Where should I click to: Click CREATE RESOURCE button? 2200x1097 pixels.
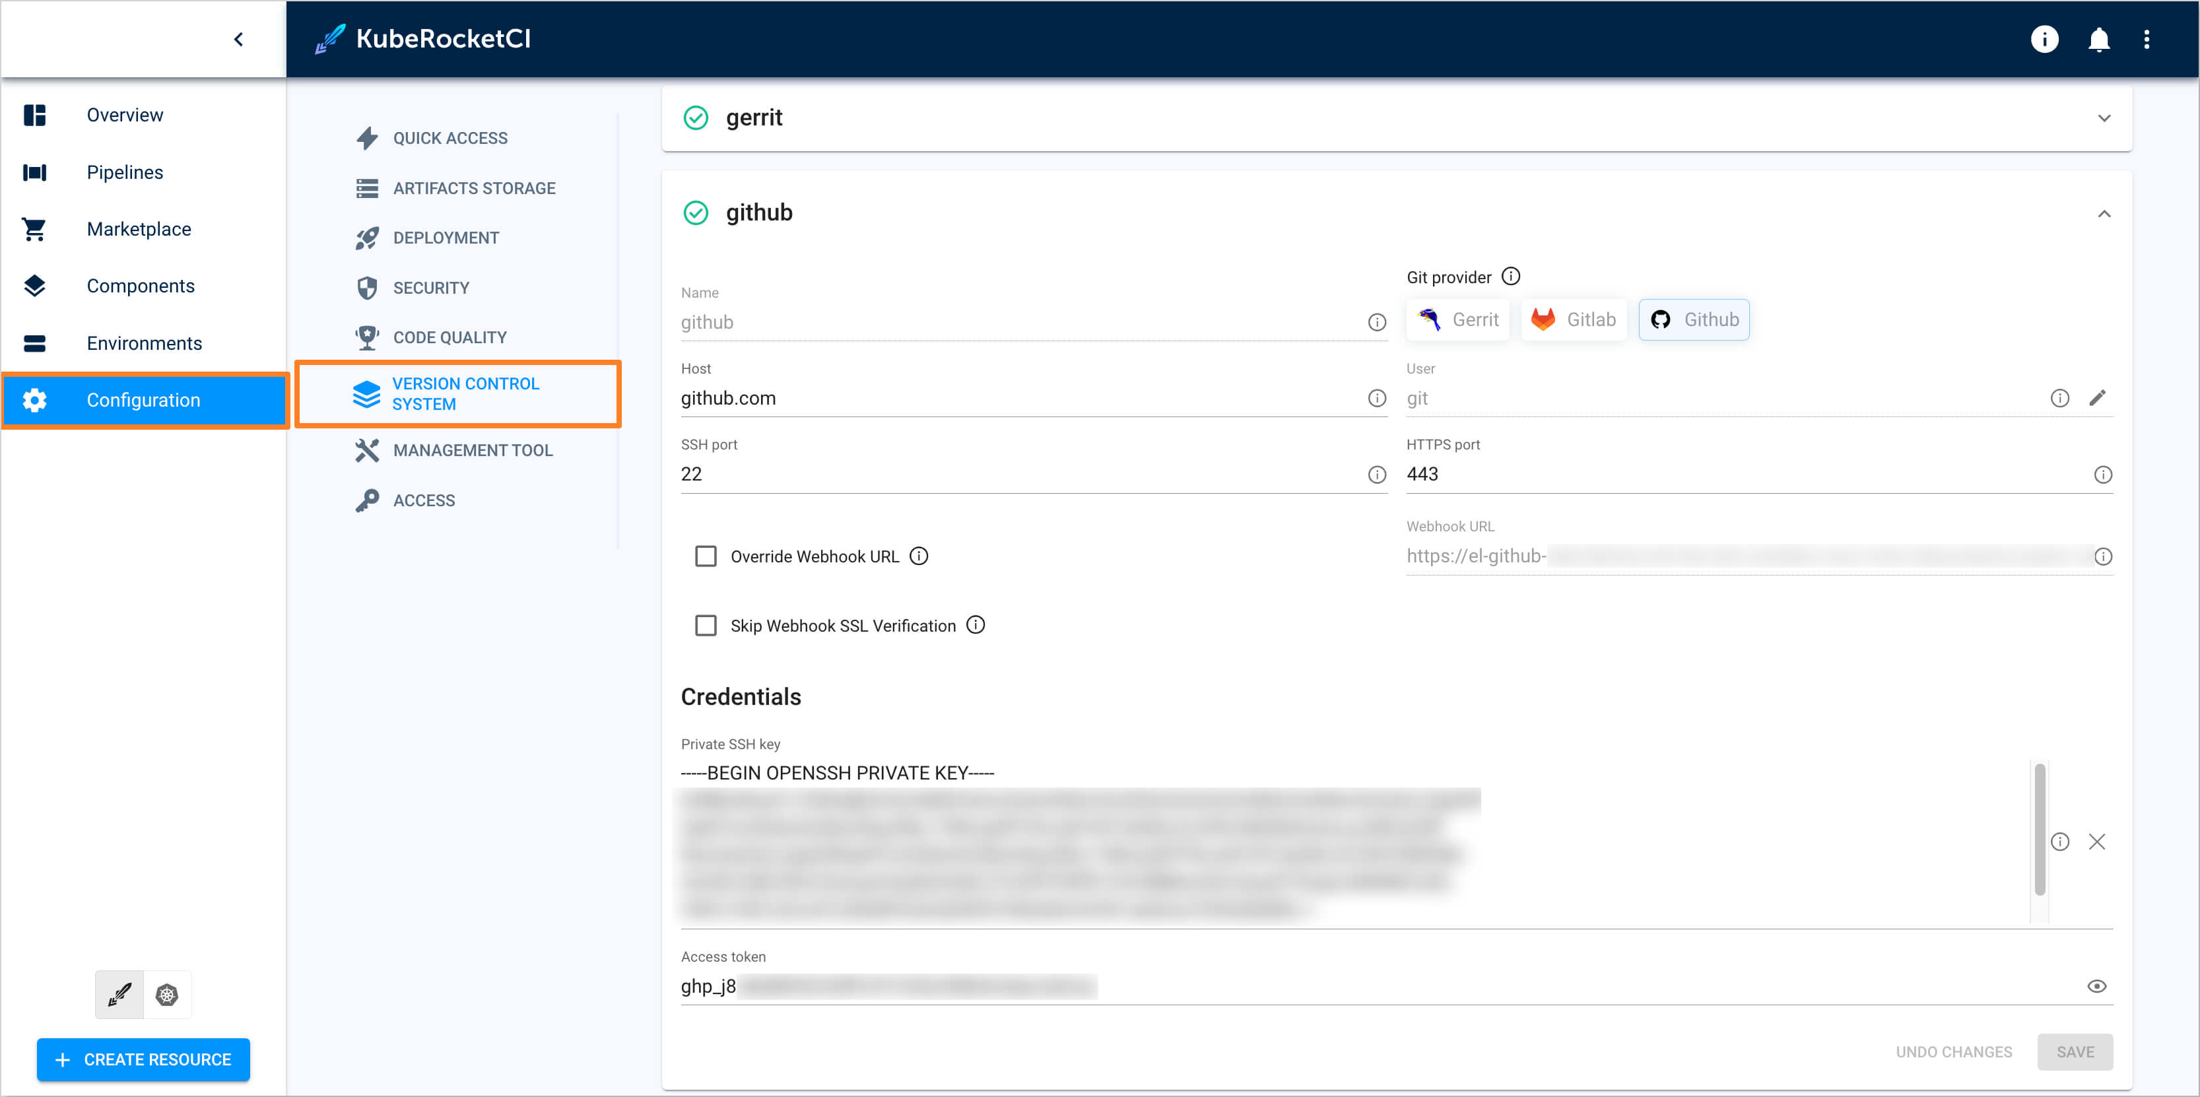click(143, 1059)
